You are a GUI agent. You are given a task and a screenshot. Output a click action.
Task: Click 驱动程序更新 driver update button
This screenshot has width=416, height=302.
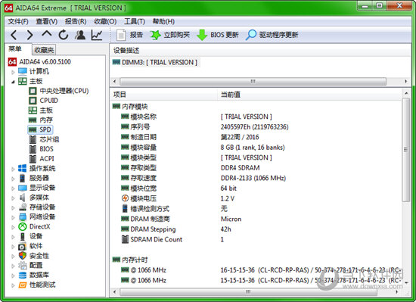pyautogui.click(x=272, y=35)
